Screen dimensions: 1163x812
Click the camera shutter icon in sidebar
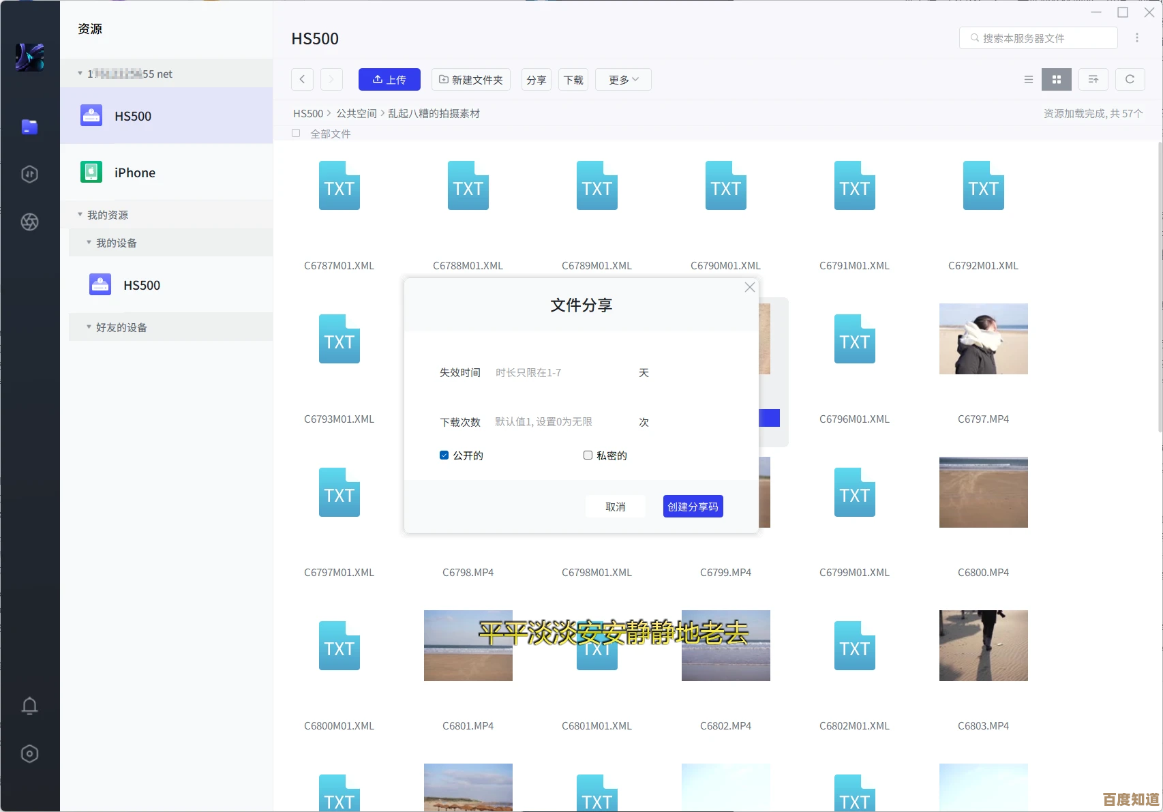(x=29, y=222)
